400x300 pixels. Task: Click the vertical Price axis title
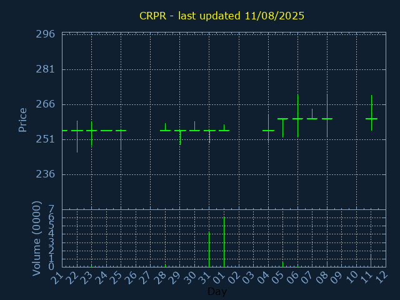click(22, 120)
